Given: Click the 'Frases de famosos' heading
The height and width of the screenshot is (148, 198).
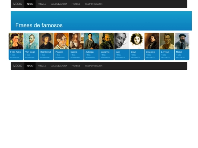Looking at the screenshot, I should [39, 25].
